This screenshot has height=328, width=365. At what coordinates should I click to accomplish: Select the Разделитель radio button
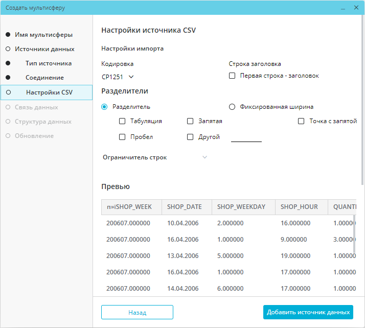click(x=105, y=107)
